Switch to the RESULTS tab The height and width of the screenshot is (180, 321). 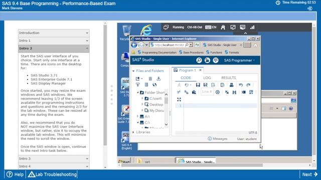click(x=229, y=78)
